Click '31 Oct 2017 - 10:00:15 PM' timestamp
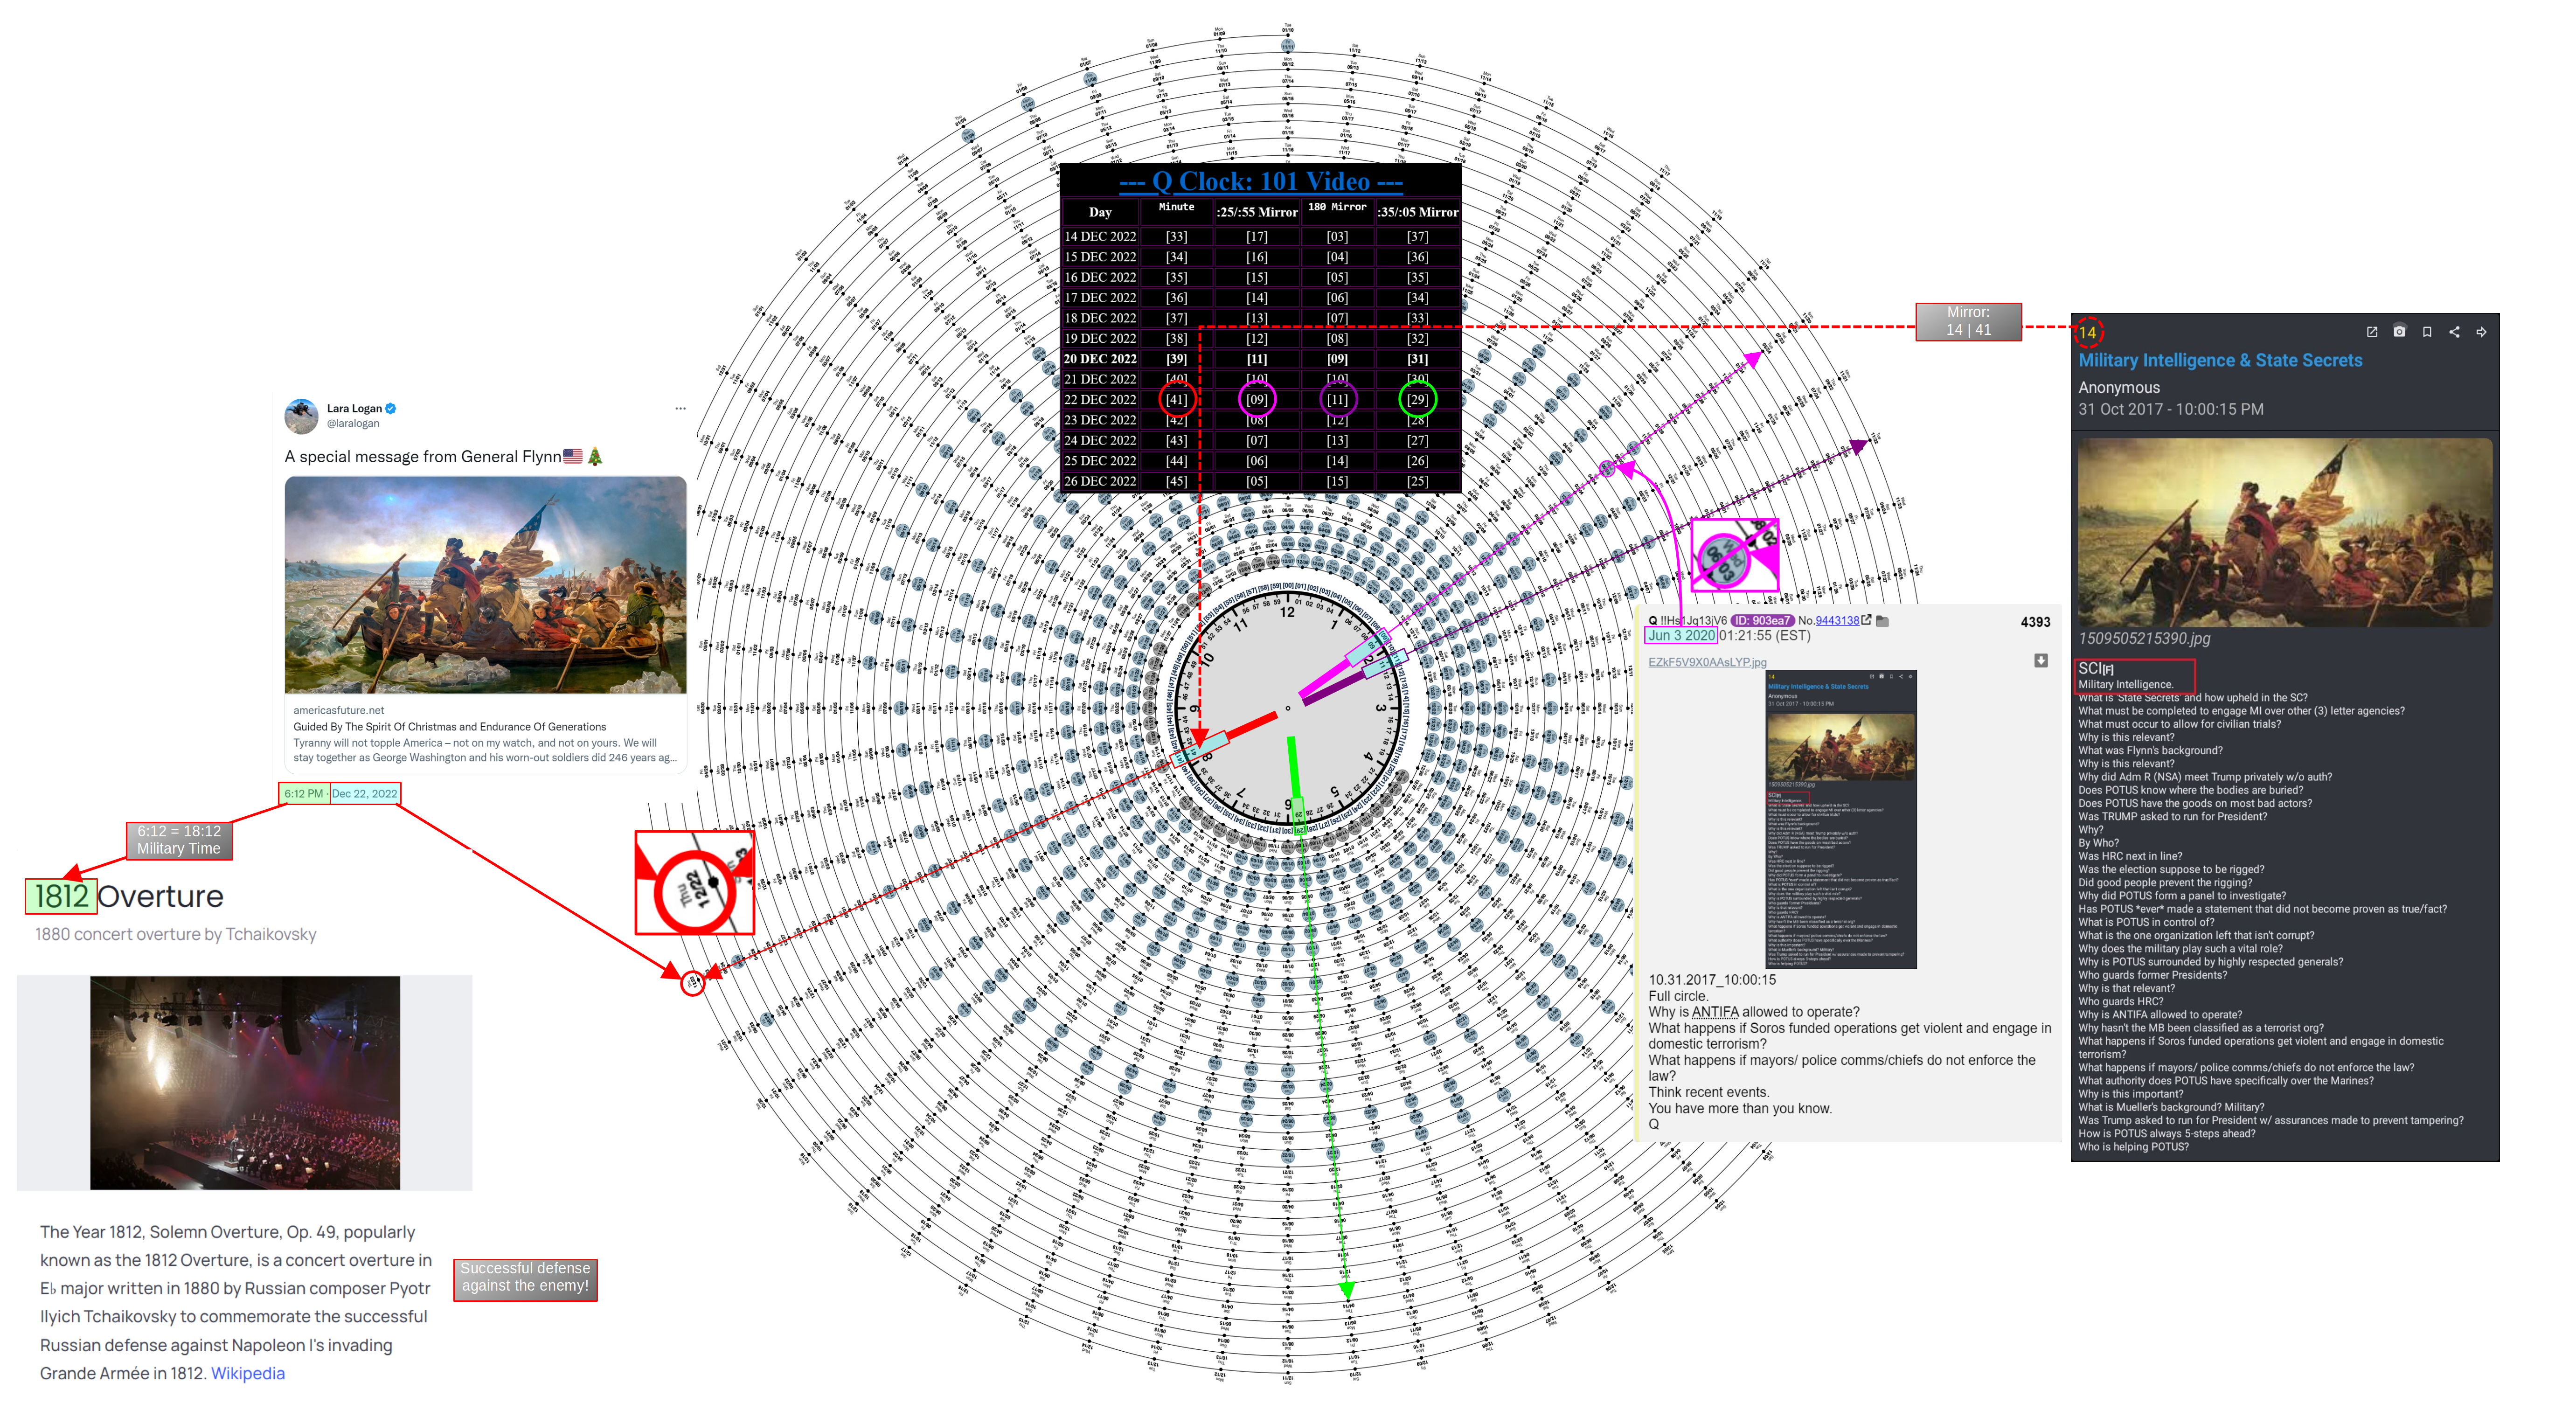 [2171, 409]
